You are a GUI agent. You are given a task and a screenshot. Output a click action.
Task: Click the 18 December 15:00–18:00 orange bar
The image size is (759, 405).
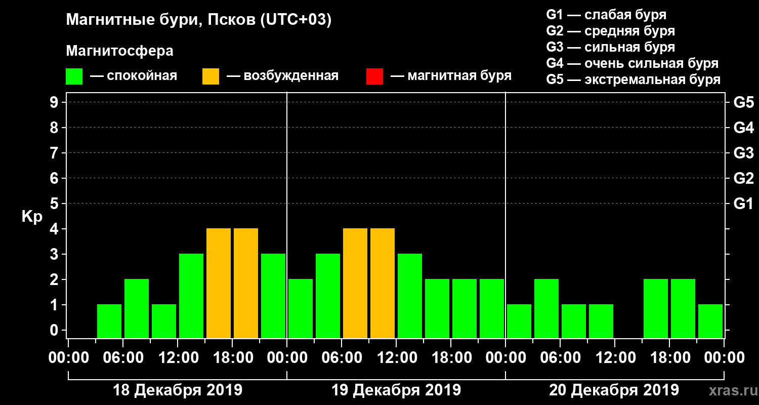(219, 283)
